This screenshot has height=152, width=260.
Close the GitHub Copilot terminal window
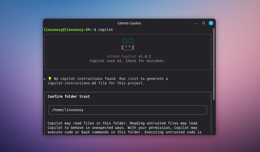click(211, 23)
